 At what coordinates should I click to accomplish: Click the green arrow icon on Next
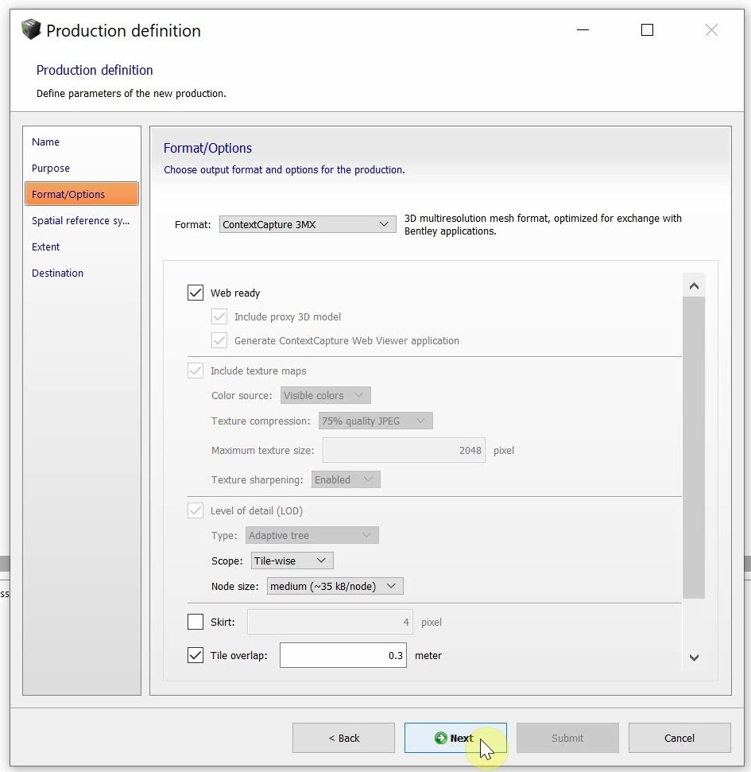pyautogui.click(x=441, y=738)
